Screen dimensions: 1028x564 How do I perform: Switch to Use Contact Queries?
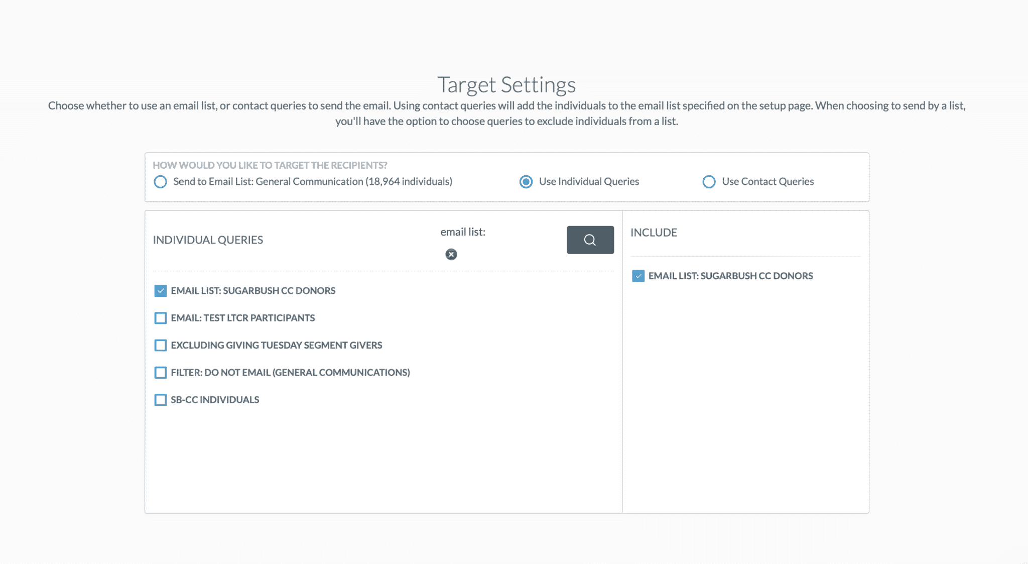[x=709, y=182]
